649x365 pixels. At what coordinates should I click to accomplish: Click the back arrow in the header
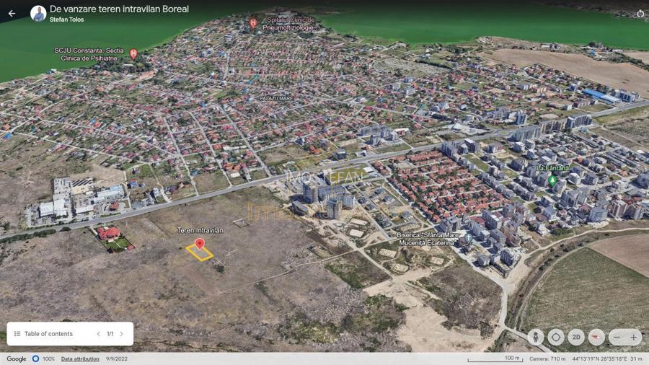(12, 13)
